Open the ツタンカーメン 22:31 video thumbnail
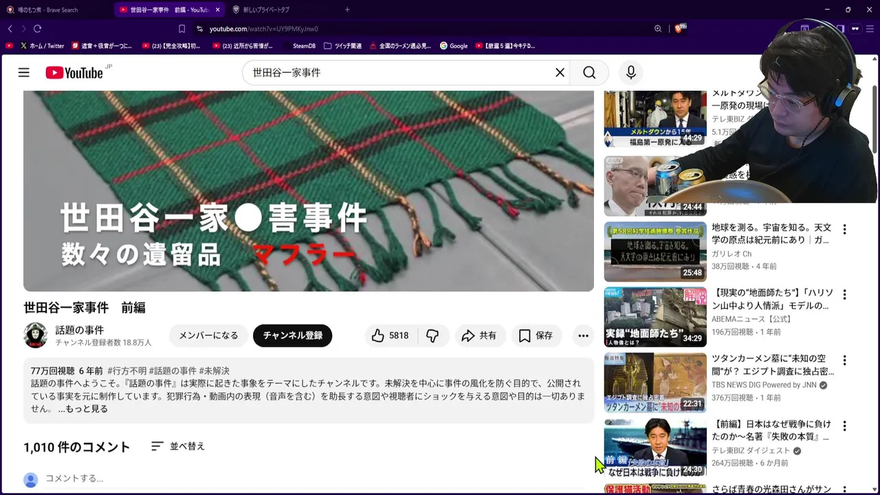 coord(655,383)
